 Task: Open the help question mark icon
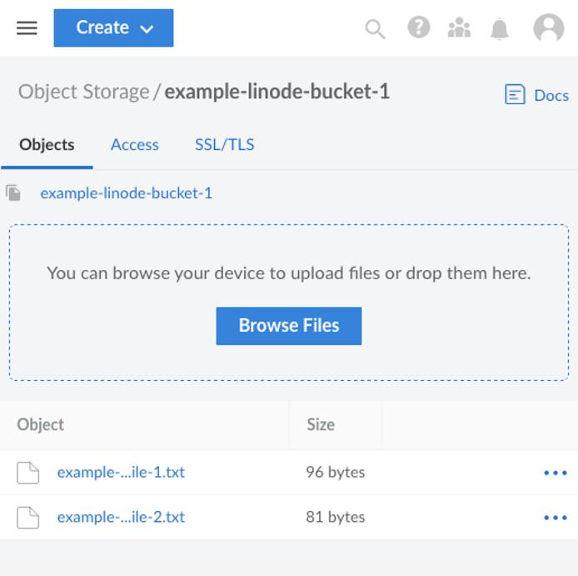tap(418, 28)
